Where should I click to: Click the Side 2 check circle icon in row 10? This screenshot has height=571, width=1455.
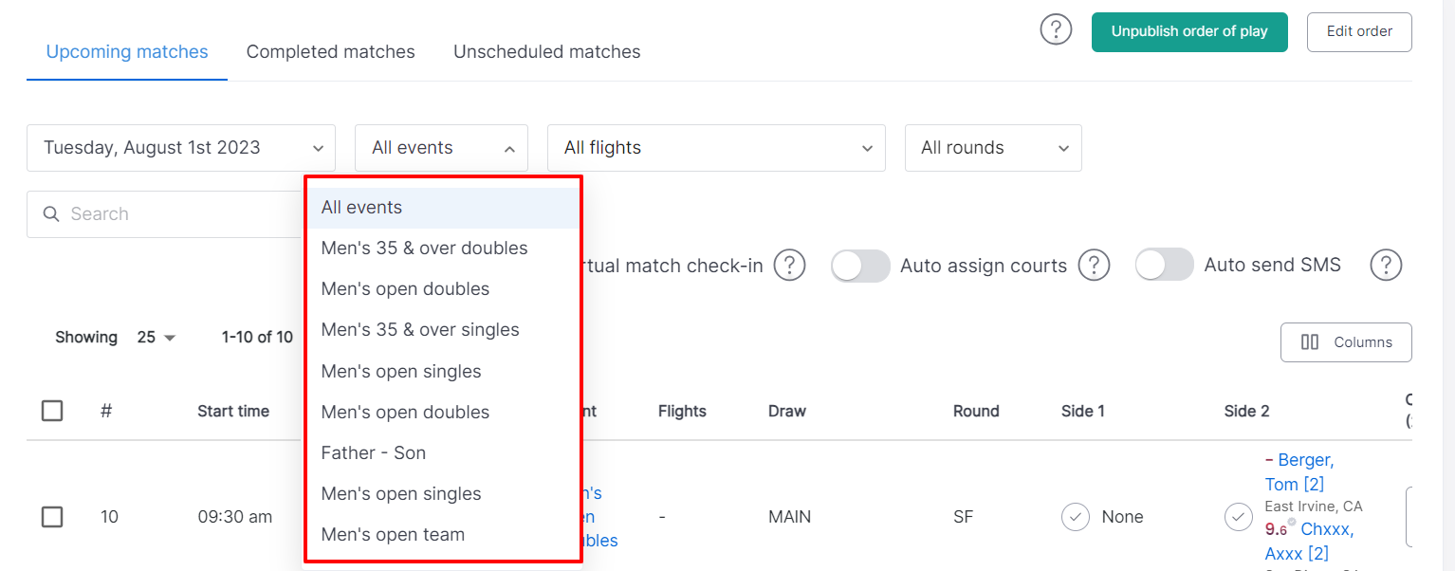(x=1238, y=517)
